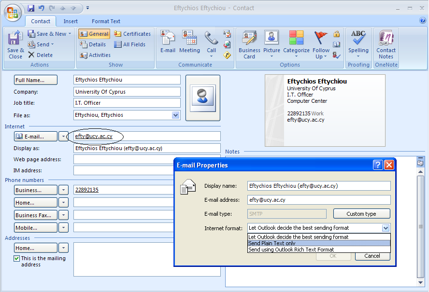The width and height of the screenshot is (429, 292).
Task: Select 'Send using Outlook Rich Text Format'
Action: tap(319, 250)
